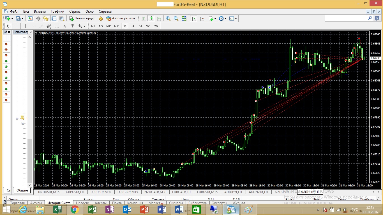Switch to line chart icon

159,18
